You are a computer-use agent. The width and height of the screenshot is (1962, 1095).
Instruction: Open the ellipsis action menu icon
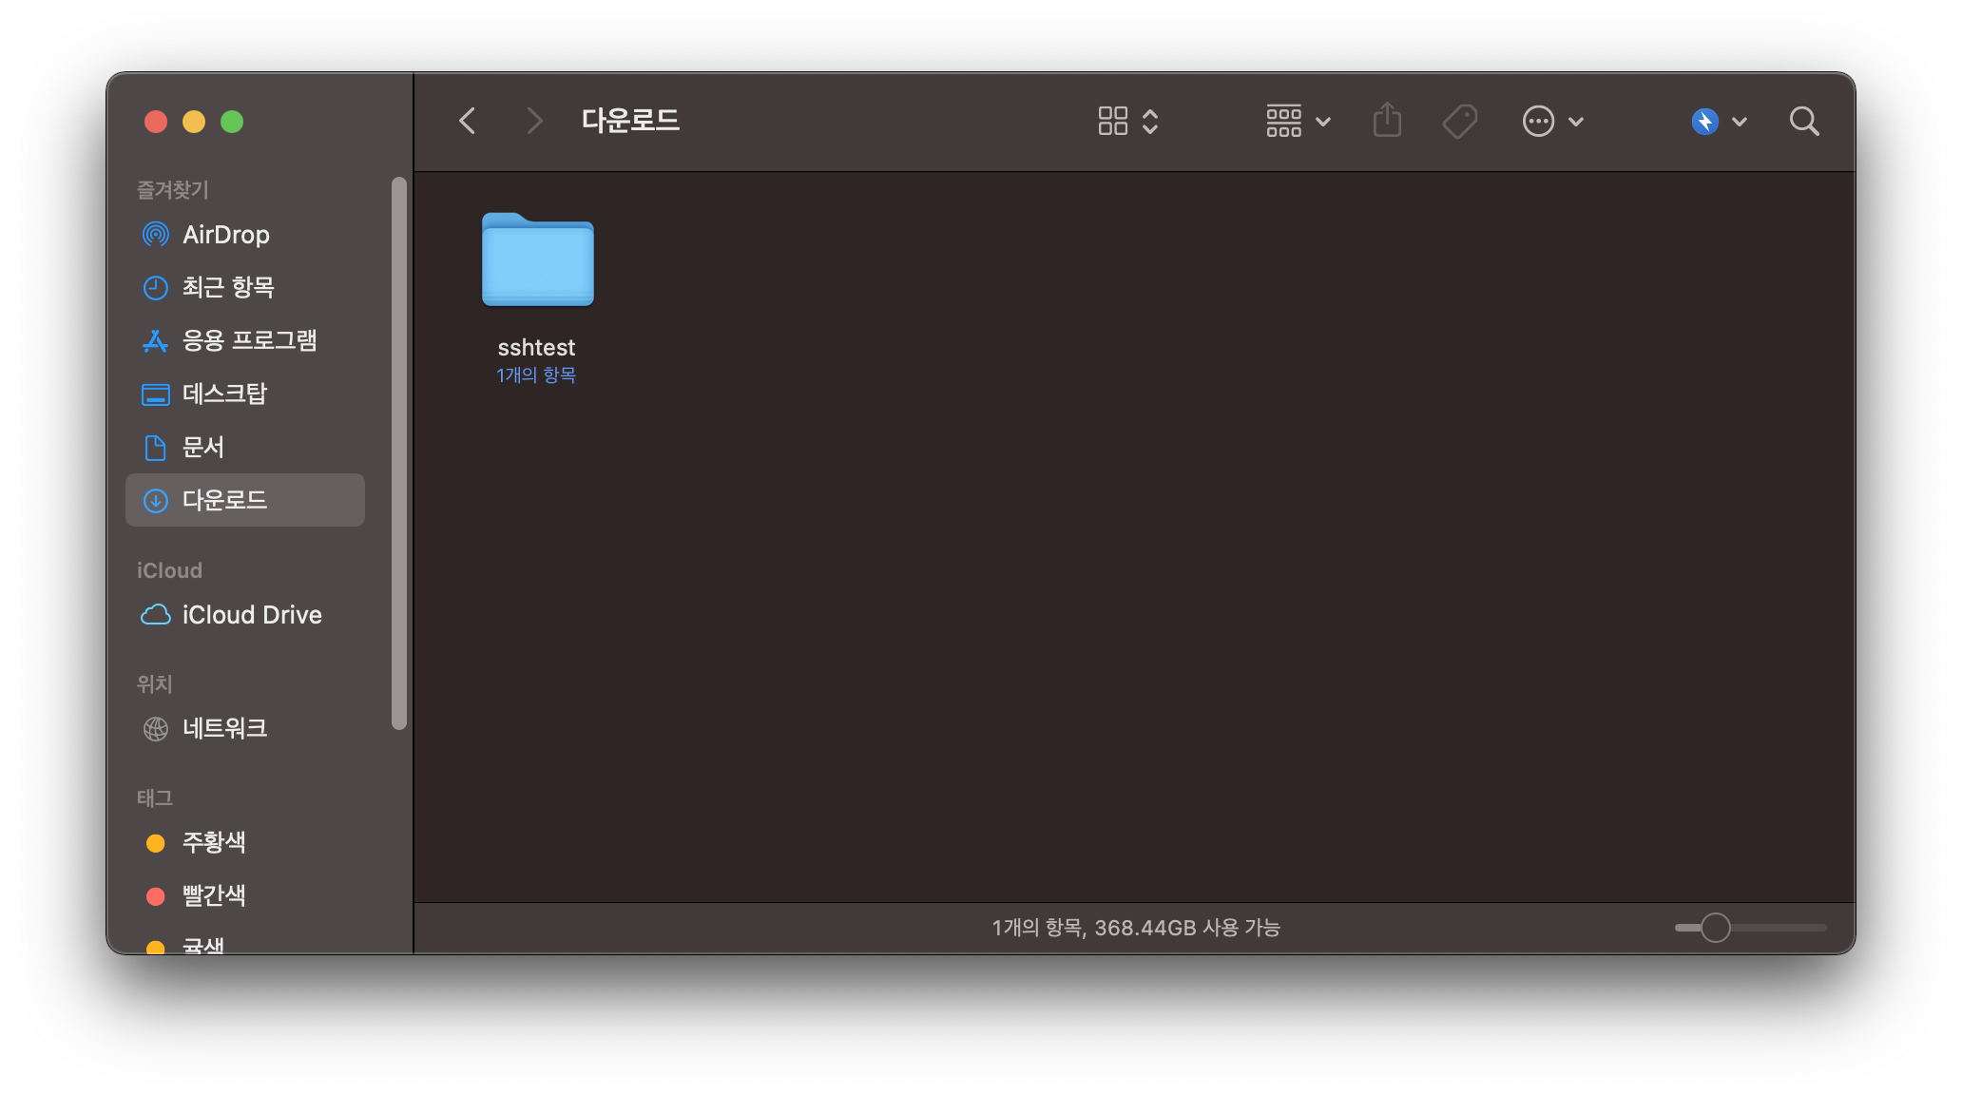(x=1538, y=121)
